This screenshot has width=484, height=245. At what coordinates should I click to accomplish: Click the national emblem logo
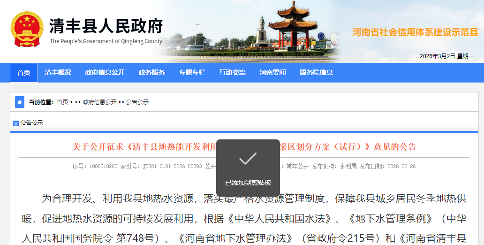click(x=27, y=29)
